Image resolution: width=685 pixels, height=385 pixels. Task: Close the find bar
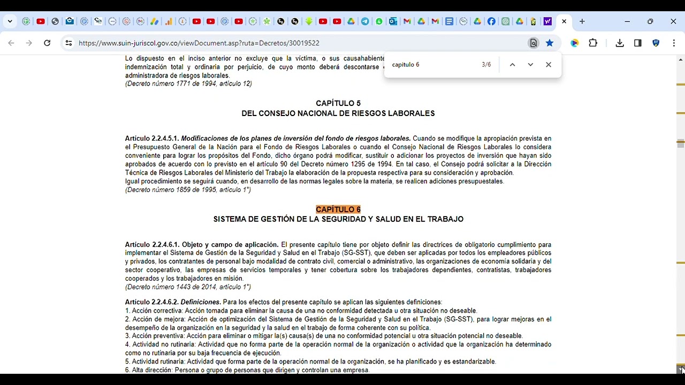(549, 65)
